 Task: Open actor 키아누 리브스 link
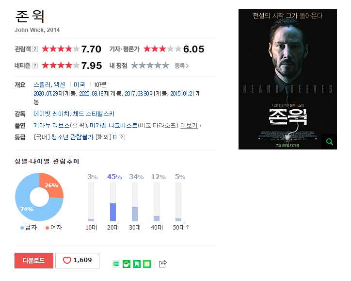coord(51,126)
